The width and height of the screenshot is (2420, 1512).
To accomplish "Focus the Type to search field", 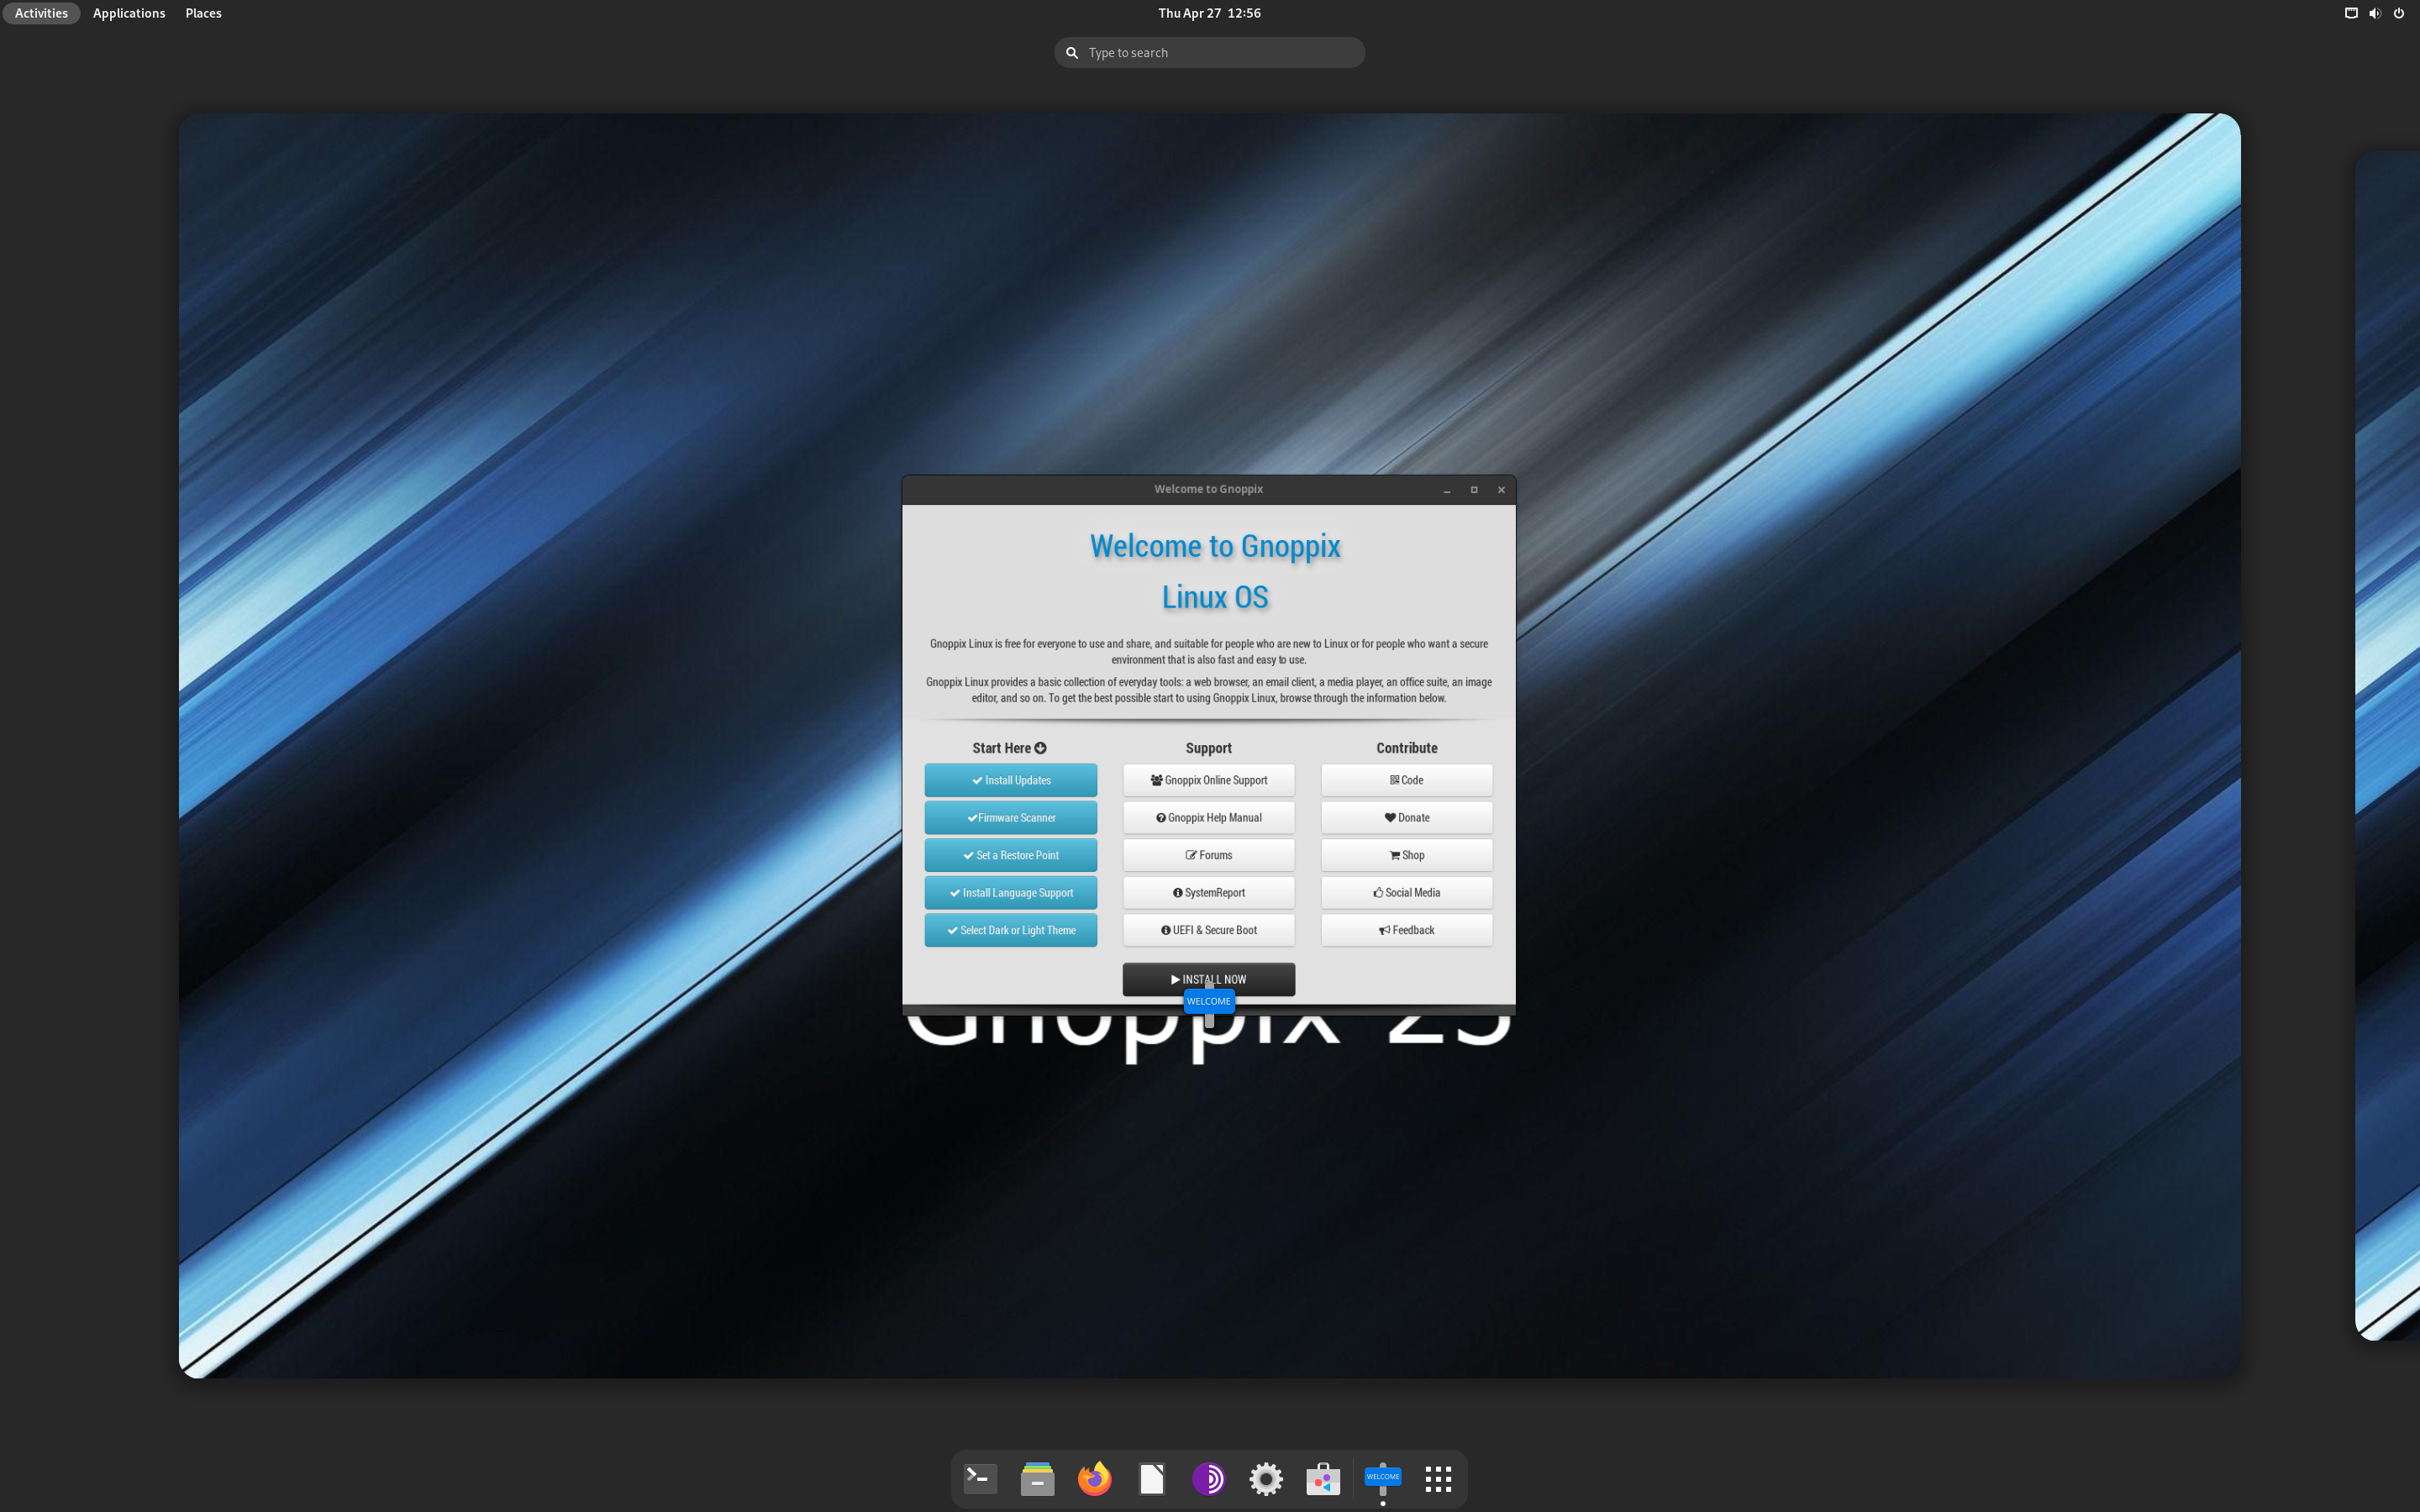I will click(1209, 52).
